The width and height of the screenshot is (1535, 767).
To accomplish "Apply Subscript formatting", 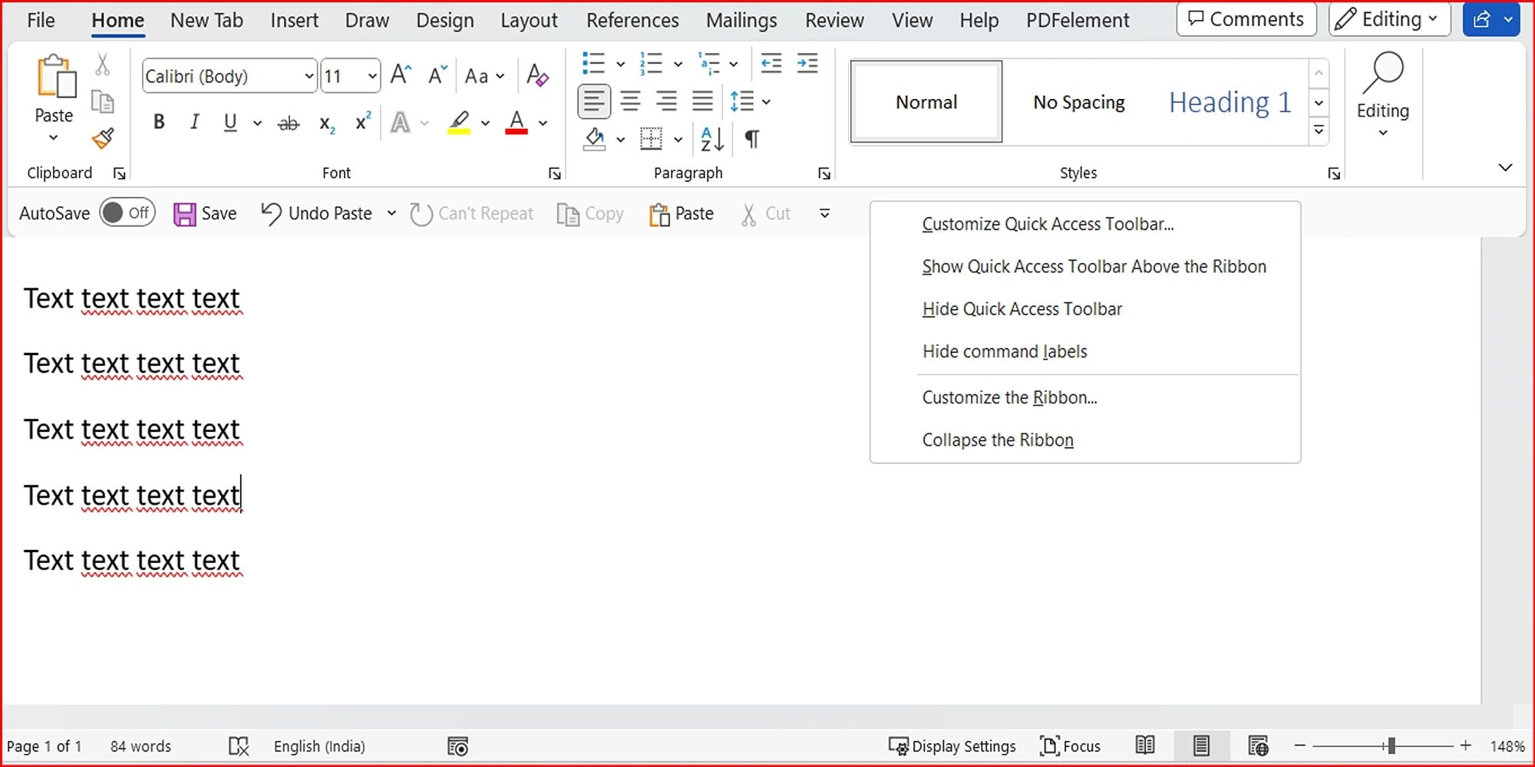I will 326,123.
